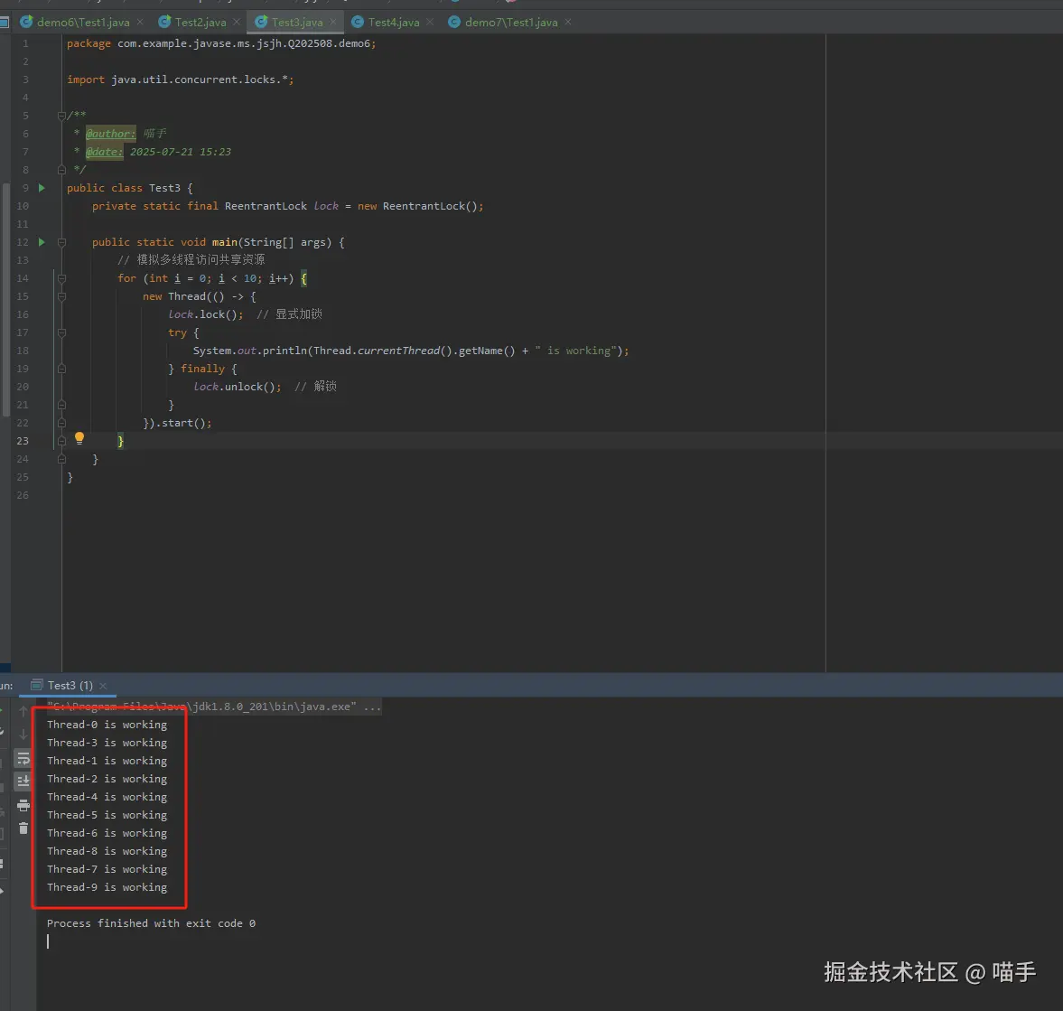Collapse the try block at line 17
The width and height of the screenshot is (1063, 1011).
click(x=61, y=332)
